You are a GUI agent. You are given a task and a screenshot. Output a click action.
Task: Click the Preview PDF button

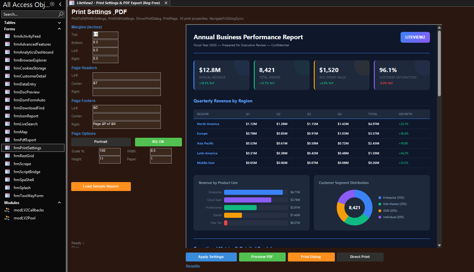[262, 257]
